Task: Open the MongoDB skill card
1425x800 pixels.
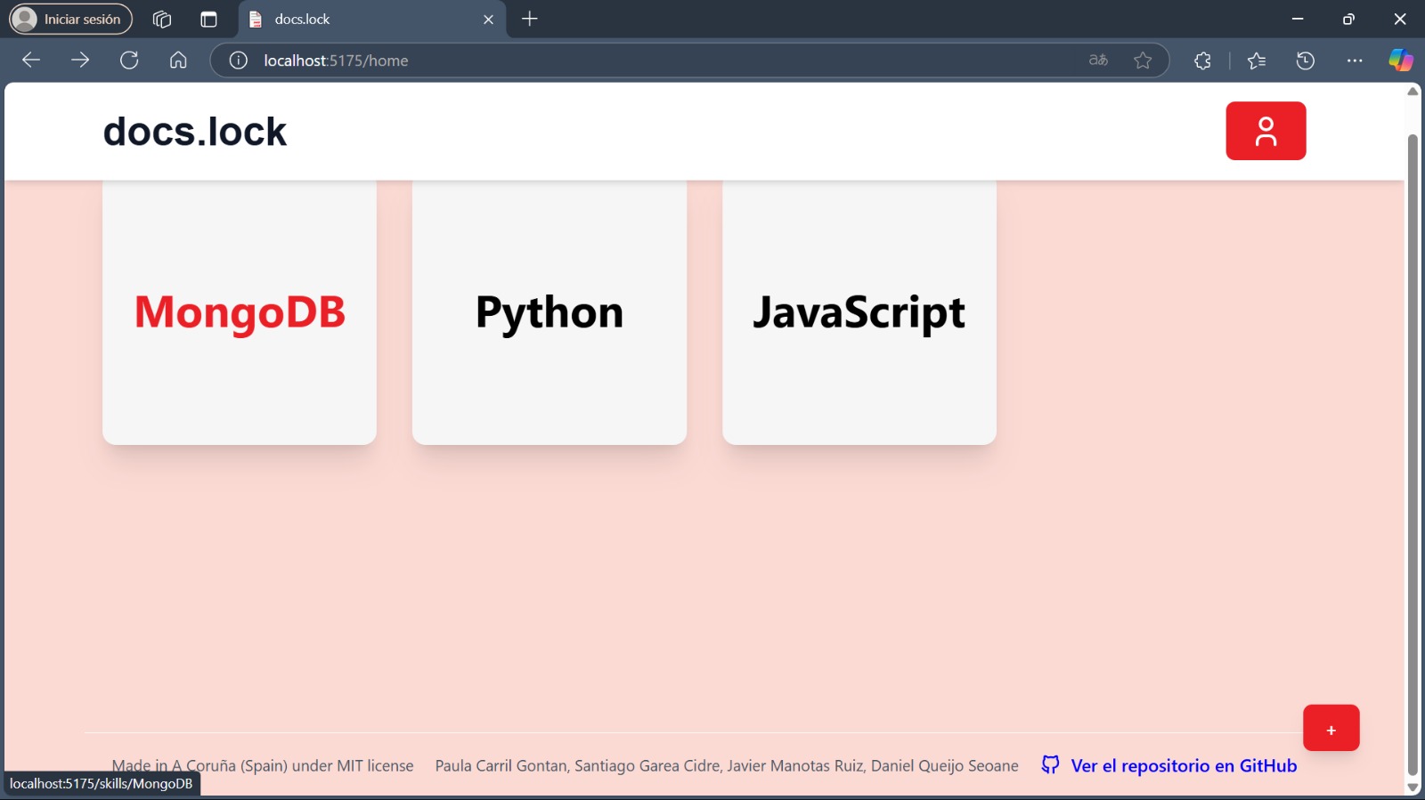Action: tap(240, 312)
